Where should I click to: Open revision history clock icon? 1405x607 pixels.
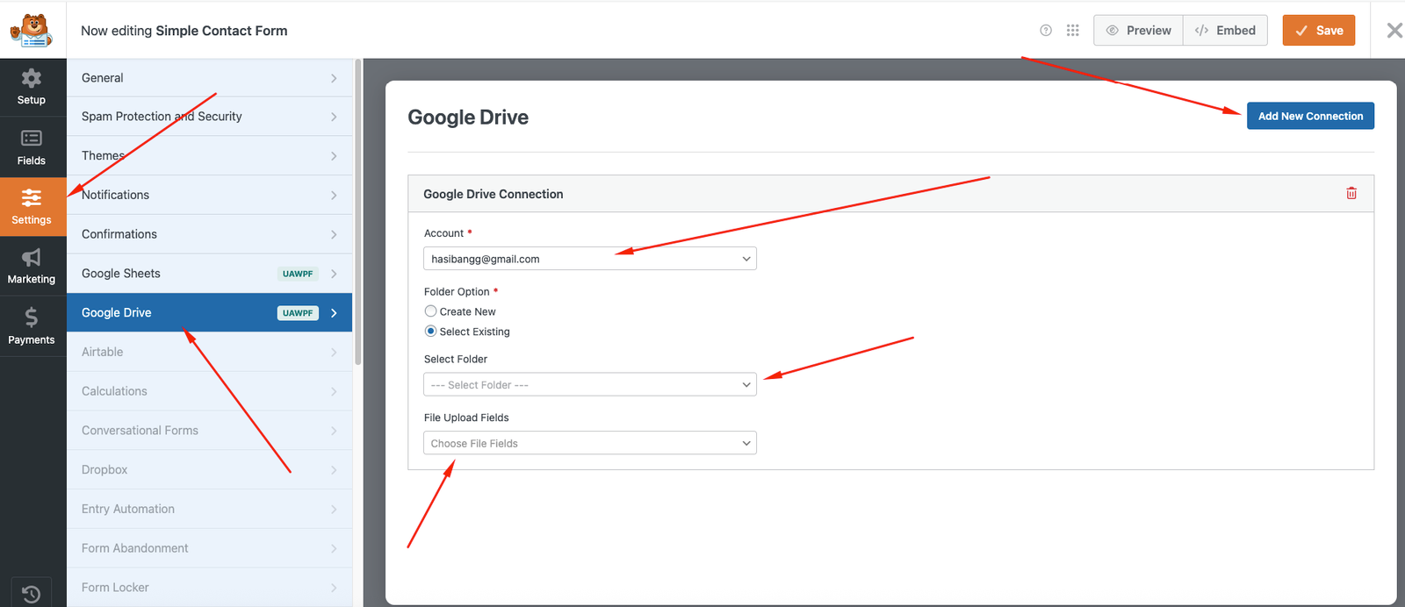tap(32, 594)
